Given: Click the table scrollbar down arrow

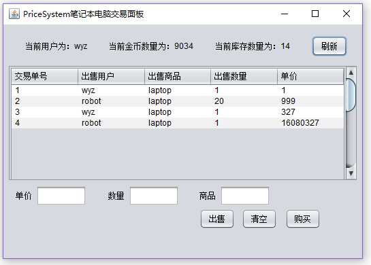Looking at the screenshot, I should tap(351, 173).
